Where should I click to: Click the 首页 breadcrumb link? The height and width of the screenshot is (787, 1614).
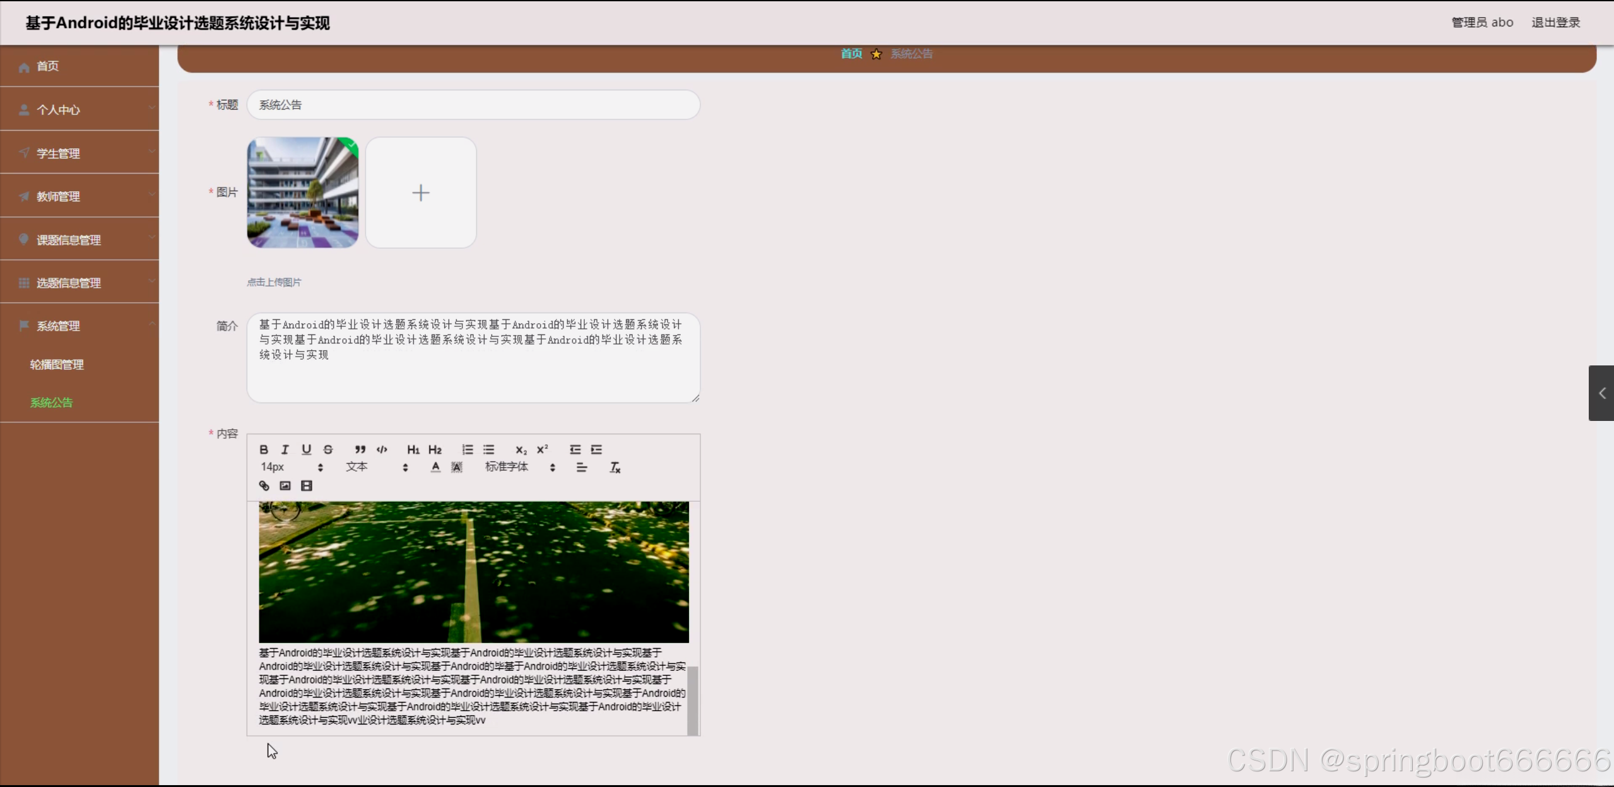[x=851, y=54]
